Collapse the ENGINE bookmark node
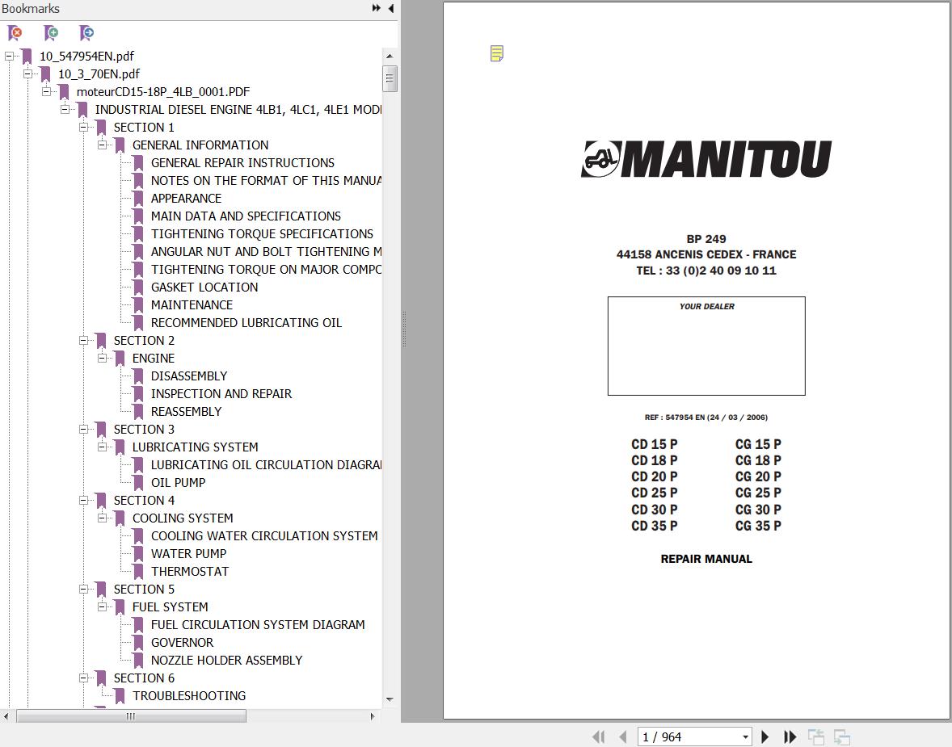The height and width of the screenshot is (747, 952). pyautogui.click(x=102, y=358)
